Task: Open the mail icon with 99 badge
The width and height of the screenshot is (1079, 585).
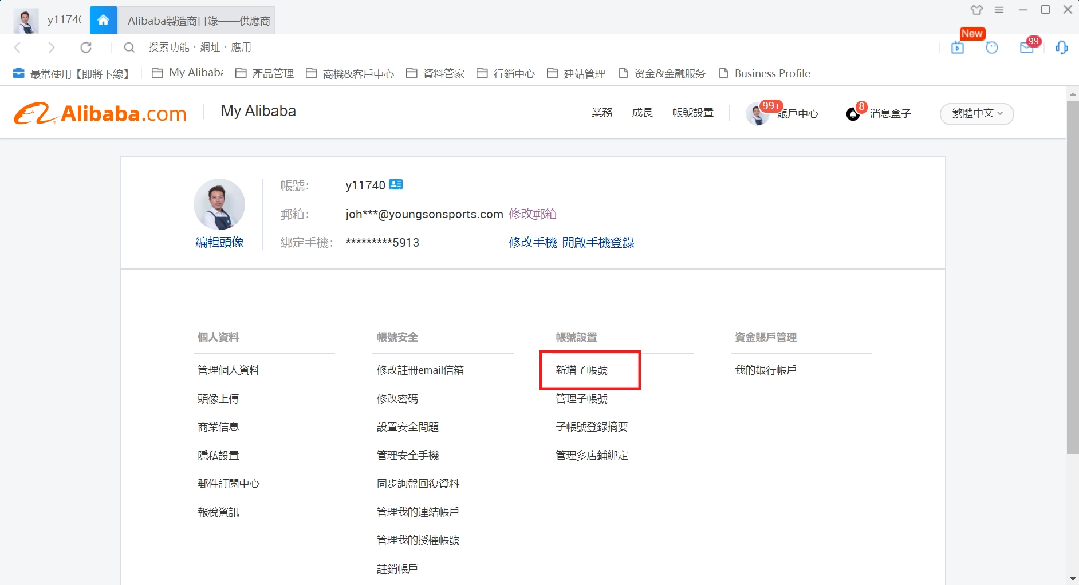Action: coord(1027,48)
